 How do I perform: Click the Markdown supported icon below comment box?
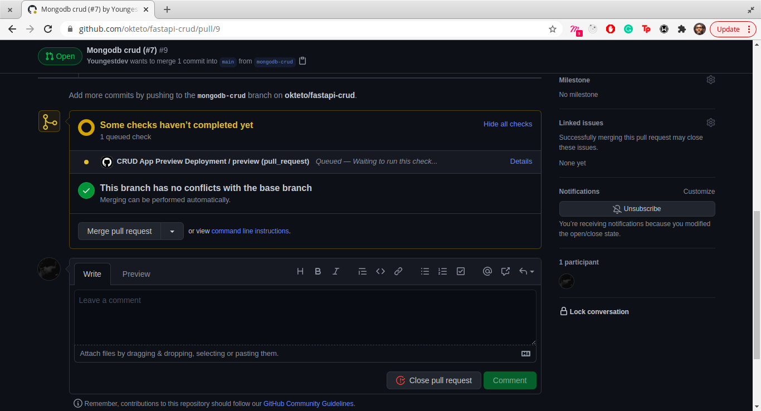[x=526, y=354]
